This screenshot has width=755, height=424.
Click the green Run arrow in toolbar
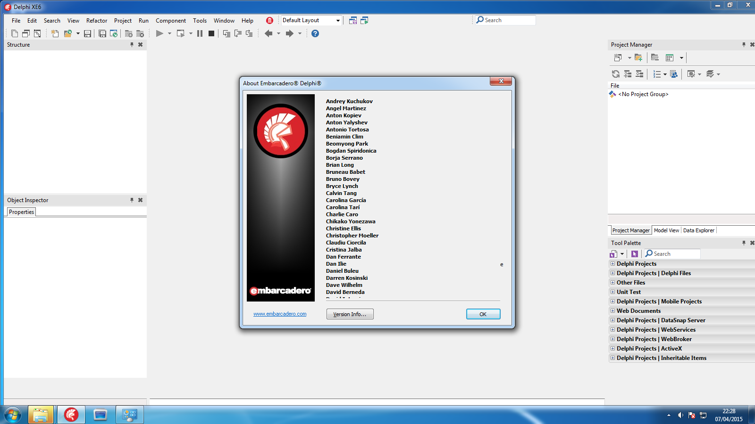point(159,33)
